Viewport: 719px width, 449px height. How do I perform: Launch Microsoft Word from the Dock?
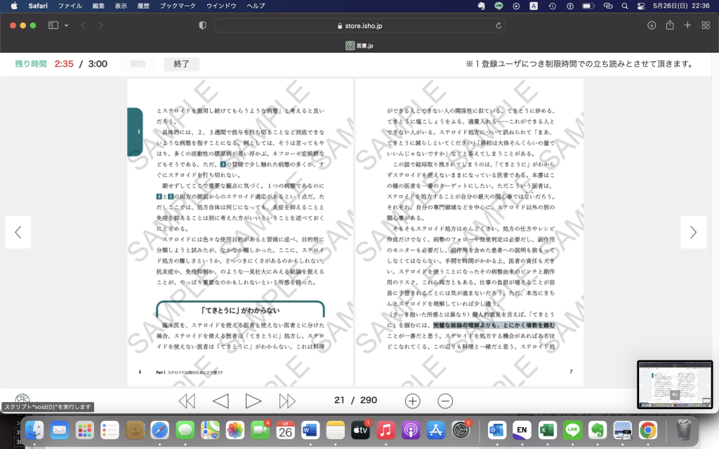[310, 429]
